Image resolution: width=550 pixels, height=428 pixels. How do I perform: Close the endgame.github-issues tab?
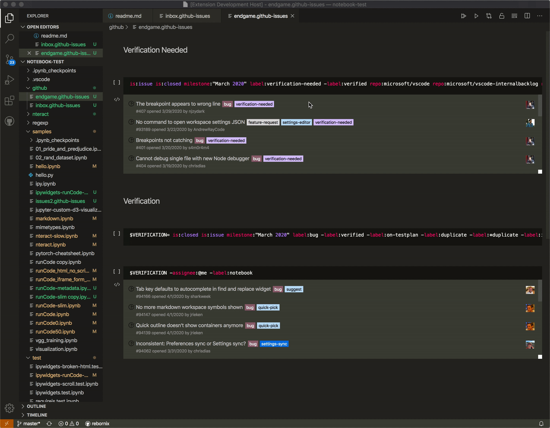coord(292,16)
